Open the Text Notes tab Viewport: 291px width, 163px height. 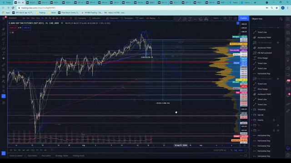(x=32, y=156)
